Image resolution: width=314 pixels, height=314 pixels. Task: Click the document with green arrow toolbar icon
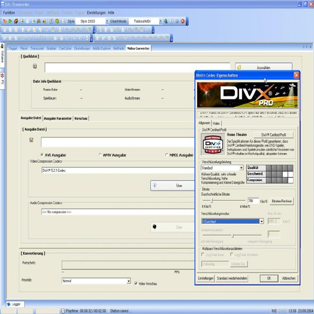(22, 21)
